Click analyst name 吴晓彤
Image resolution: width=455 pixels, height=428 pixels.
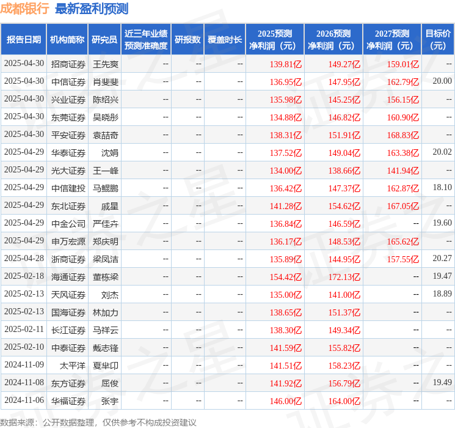106,117
